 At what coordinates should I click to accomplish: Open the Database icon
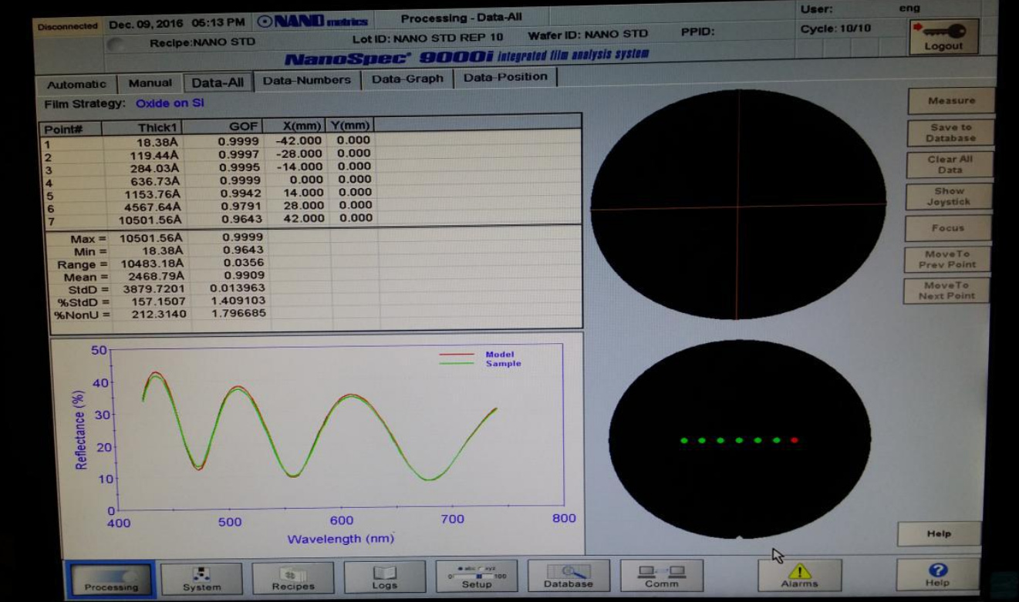(x=568, y=576)
